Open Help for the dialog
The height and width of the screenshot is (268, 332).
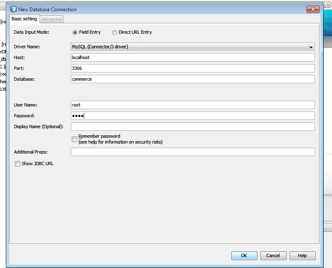tap(302, 256)
